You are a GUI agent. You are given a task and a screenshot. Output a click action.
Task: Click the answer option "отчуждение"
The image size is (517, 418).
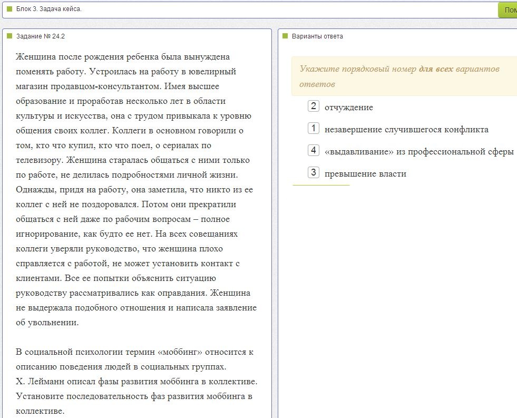(x=349, y=108)
